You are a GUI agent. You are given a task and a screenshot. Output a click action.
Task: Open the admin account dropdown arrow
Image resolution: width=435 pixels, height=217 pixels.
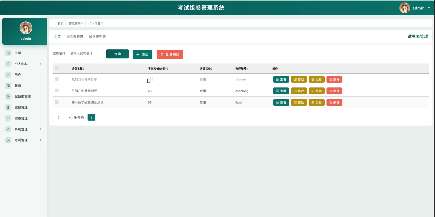pyautogui.click(x=429, y=8)
